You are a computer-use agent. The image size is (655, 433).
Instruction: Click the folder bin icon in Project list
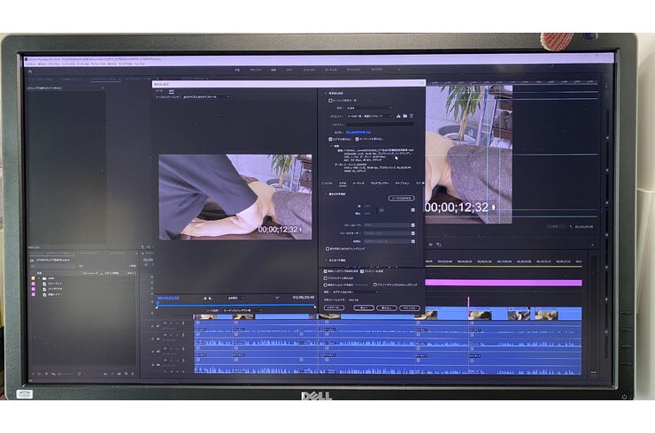(44, 278)
